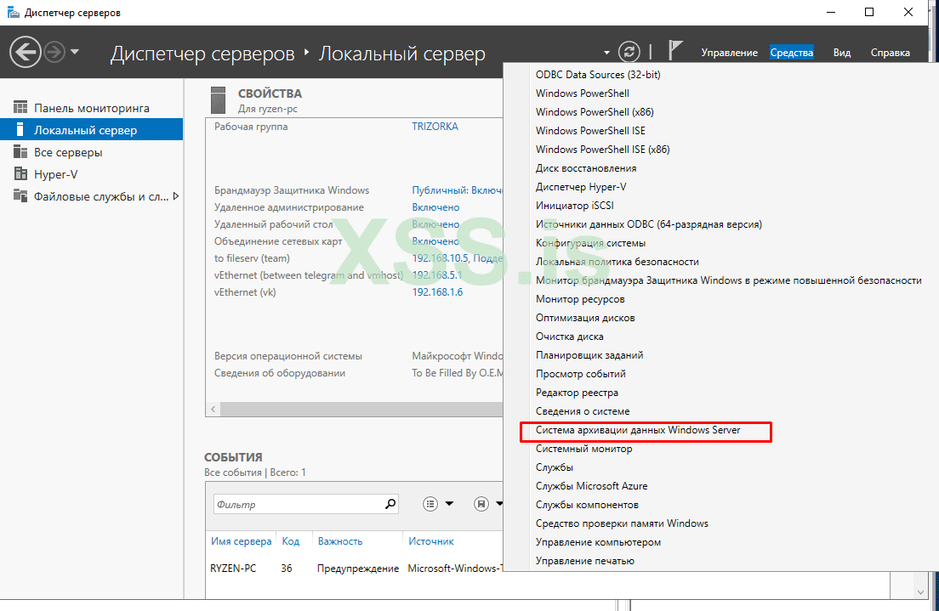Open Система архивации данных Windows Server

point(638,430)
